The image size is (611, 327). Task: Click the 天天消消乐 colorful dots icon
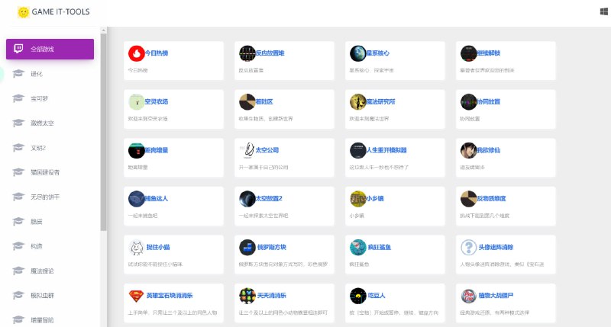247,295
